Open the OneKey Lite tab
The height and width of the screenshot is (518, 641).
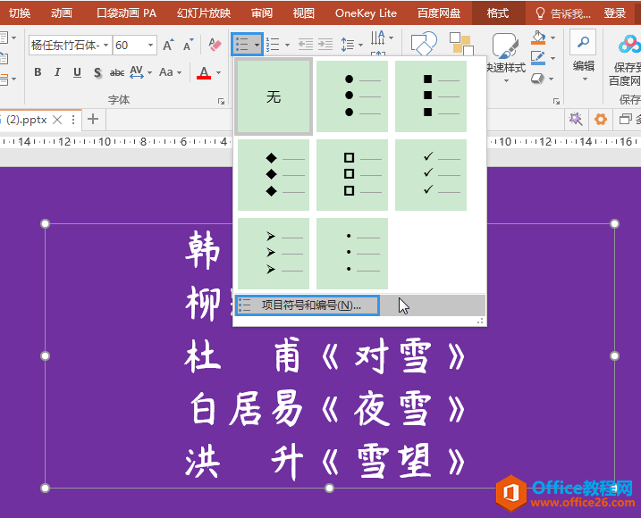coord(366,13)
